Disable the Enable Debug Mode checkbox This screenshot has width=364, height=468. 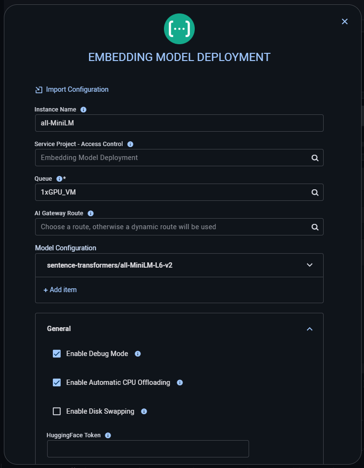[56, 354]
